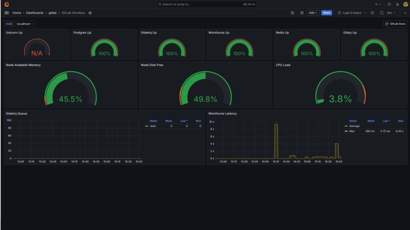This screenshot has height=230, width=410.
Task: Click GitLab Omnibus breadcrumb
Action: point(73,13)
